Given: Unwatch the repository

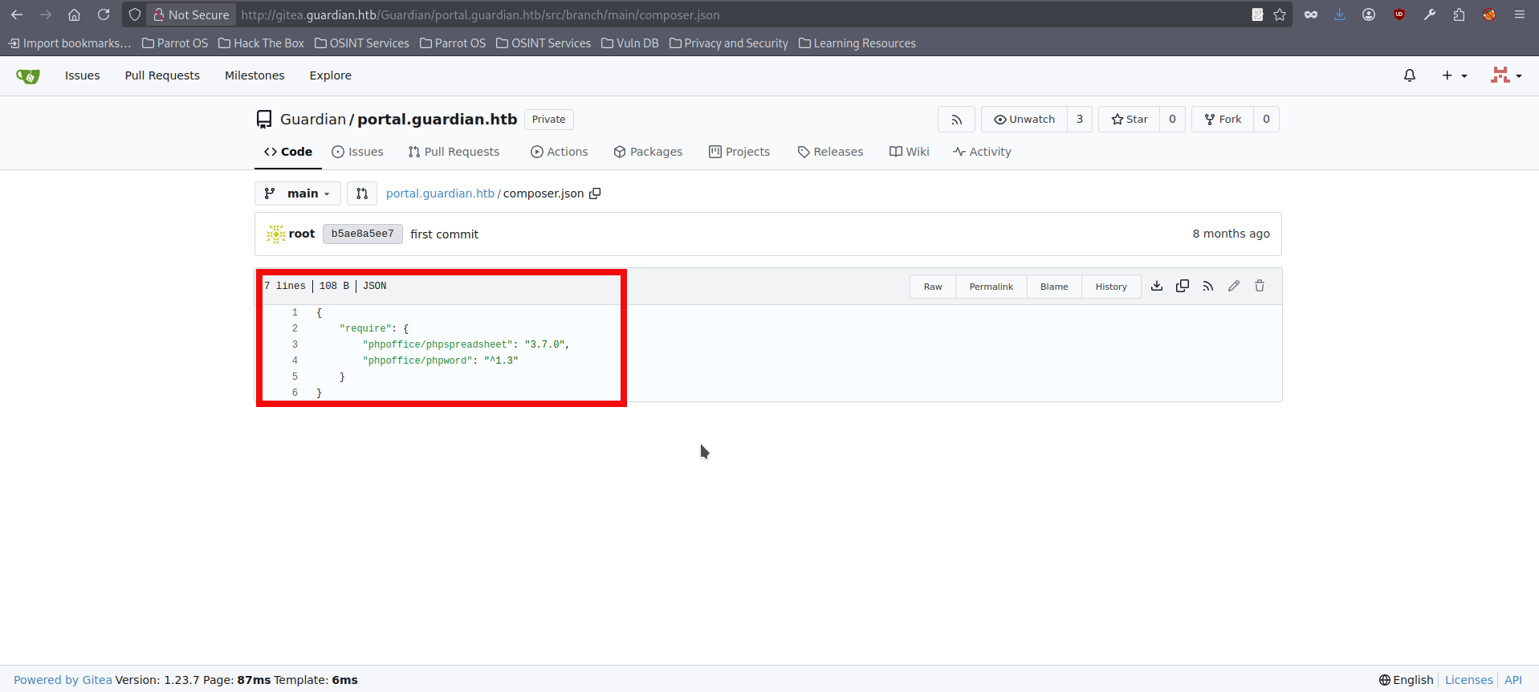Looking at the screenshot, I should 1024,120.
